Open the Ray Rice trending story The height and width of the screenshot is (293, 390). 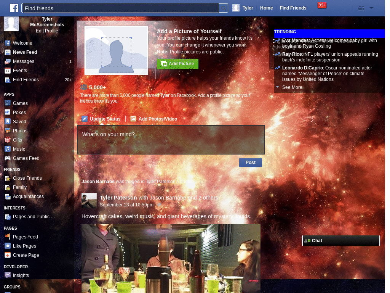pos(330,57)
